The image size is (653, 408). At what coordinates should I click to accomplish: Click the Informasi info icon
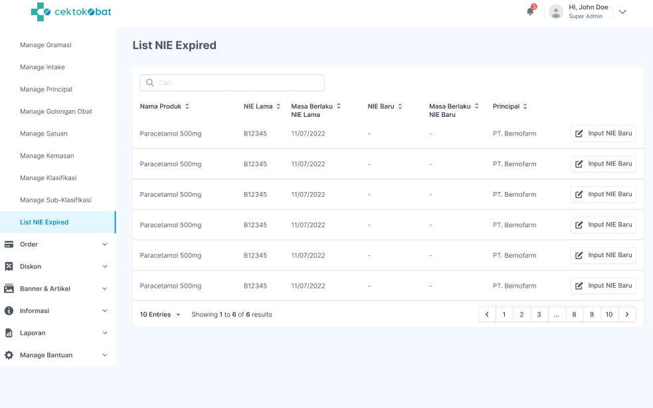(x=9, y=310)
